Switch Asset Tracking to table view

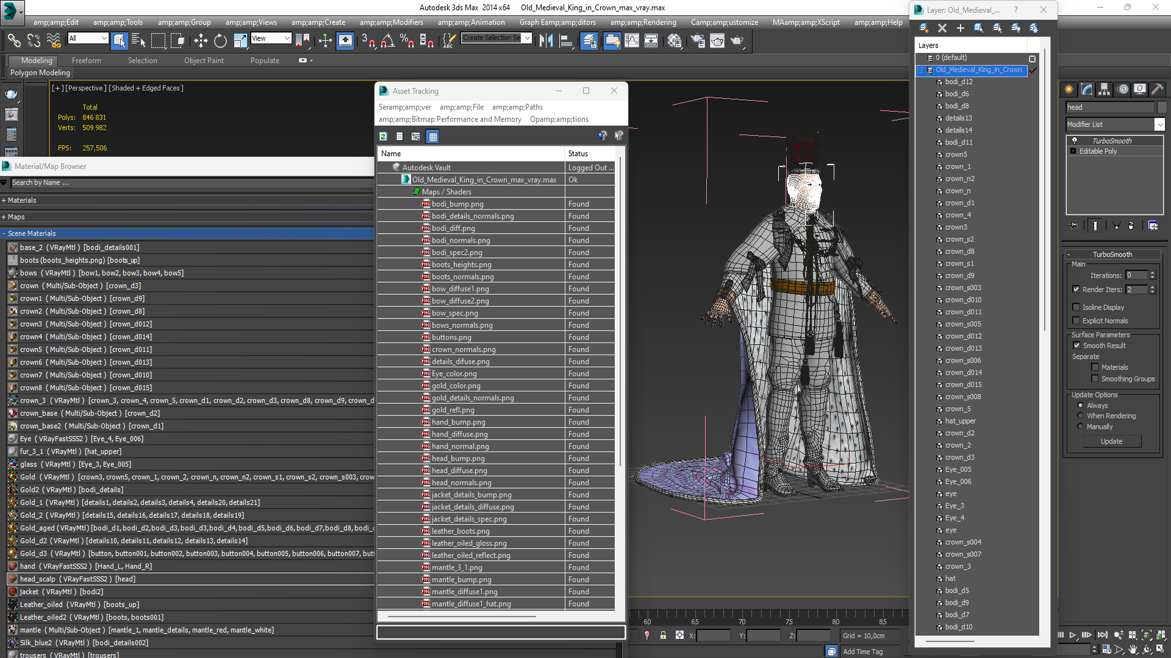(433, 136)
